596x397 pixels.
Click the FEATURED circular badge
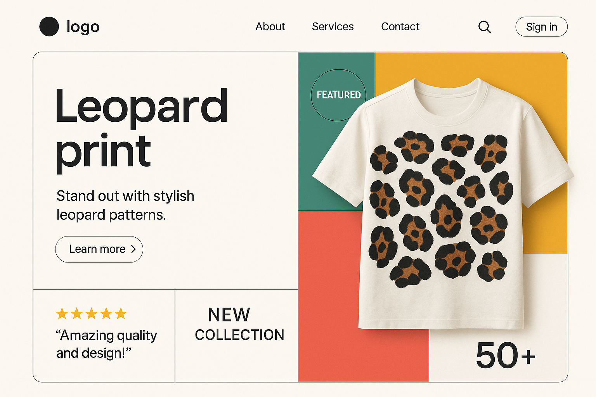point(338,95)
